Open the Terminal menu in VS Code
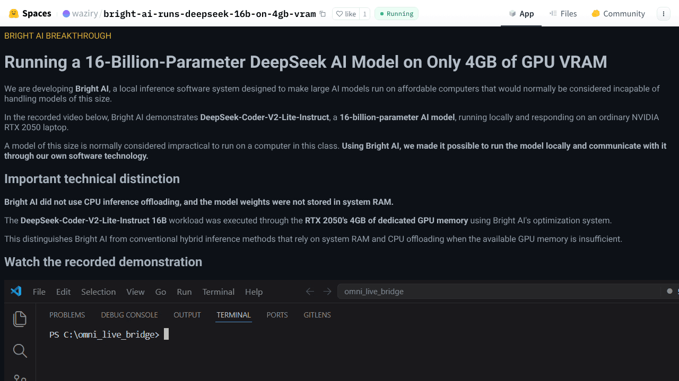 (x=218, y=292)
